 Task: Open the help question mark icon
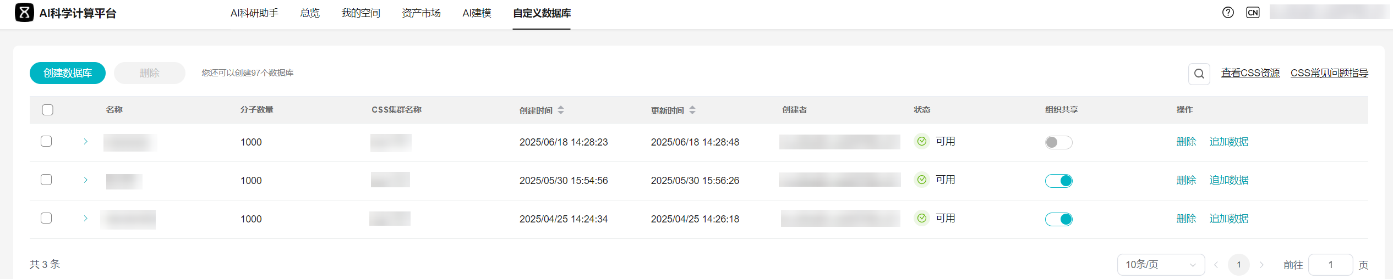pos(1228,13)
